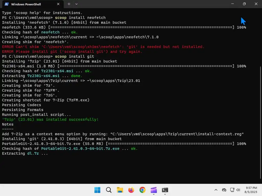Click the cloud sync tray icon

tap(224, 190)
